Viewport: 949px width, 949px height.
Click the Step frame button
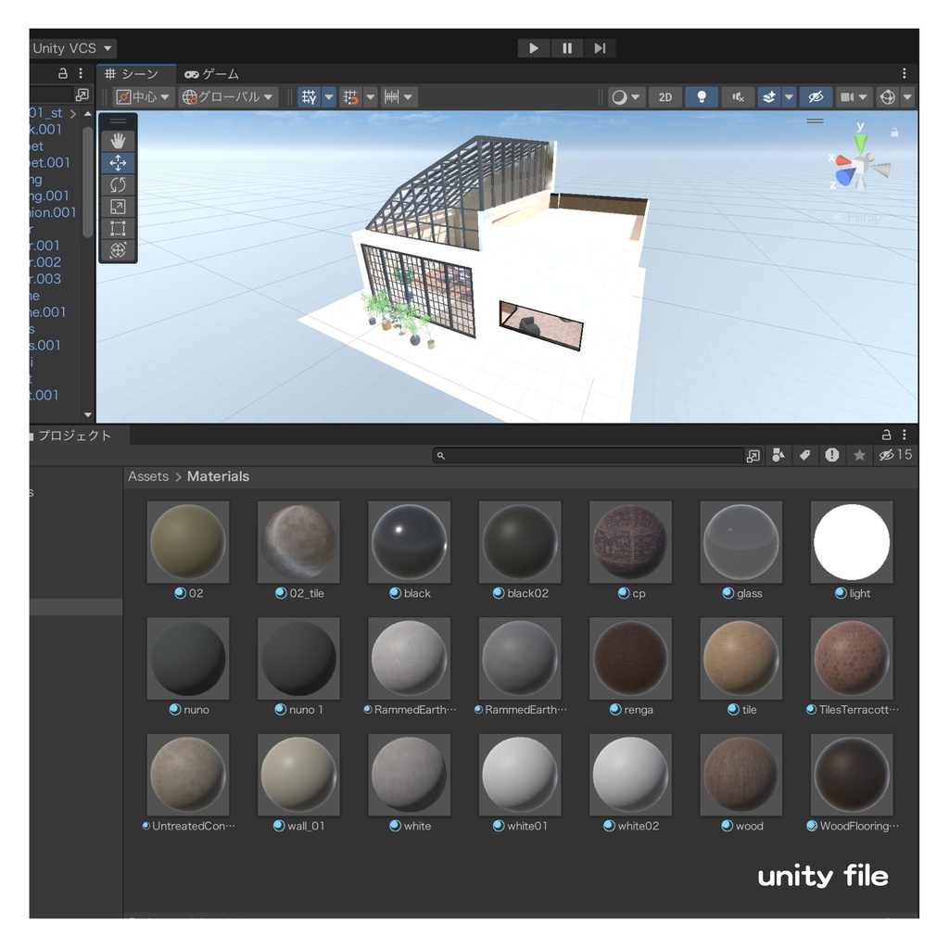pos(600,48)
